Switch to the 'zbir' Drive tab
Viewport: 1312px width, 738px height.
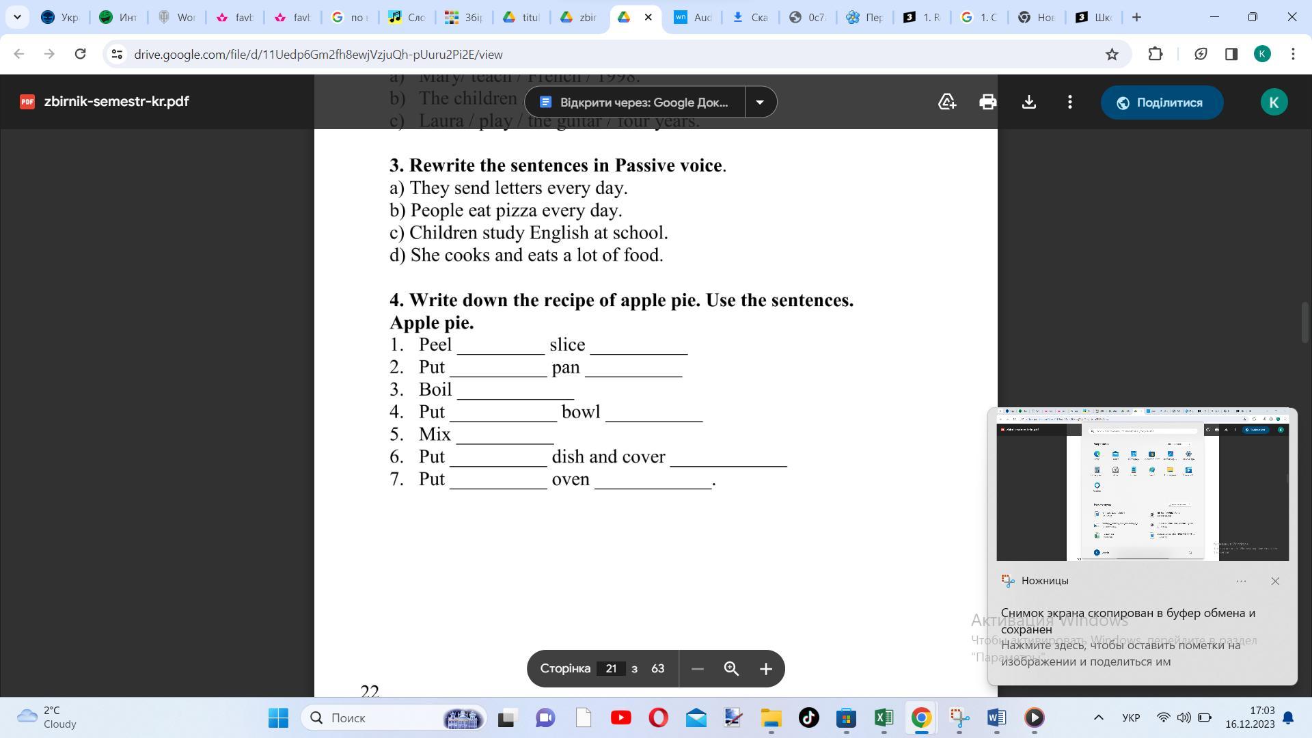point(579,17)
